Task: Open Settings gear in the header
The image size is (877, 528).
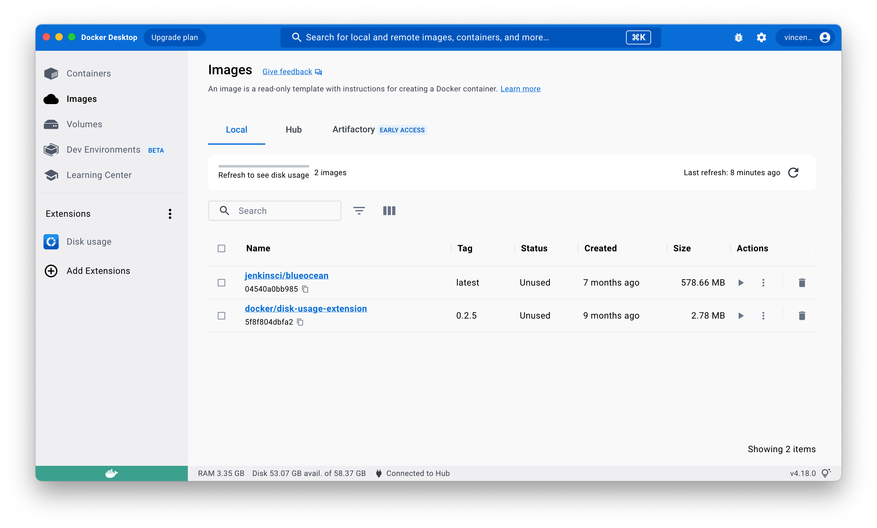Action: tap(761, 37)
